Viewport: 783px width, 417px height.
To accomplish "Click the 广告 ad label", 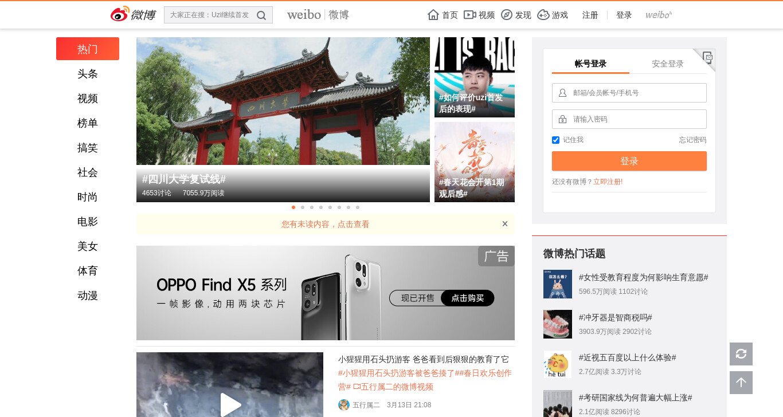I will (x=496, y=256).
